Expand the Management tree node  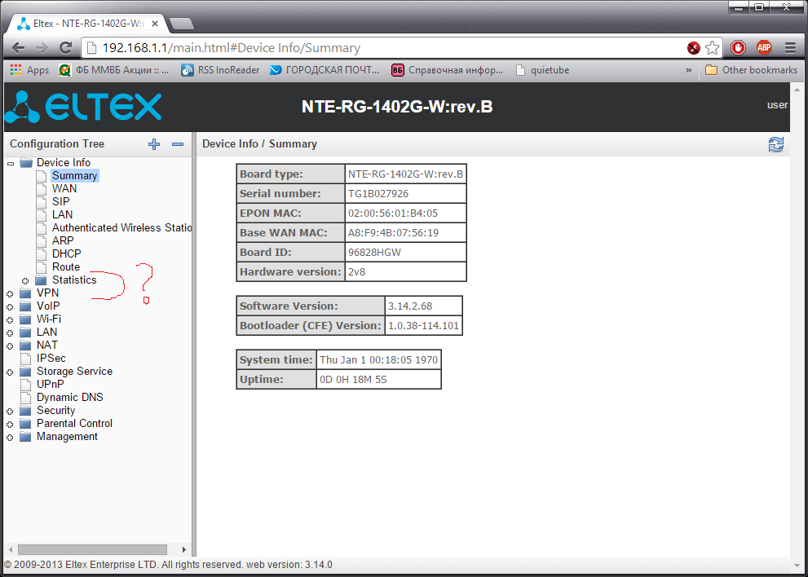click(x=10, y=438)
